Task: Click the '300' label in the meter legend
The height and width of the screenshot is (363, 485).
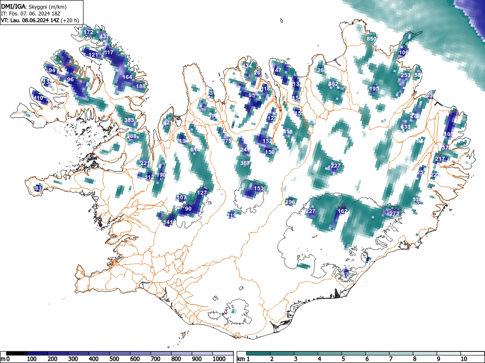Action: click(73, 359)
